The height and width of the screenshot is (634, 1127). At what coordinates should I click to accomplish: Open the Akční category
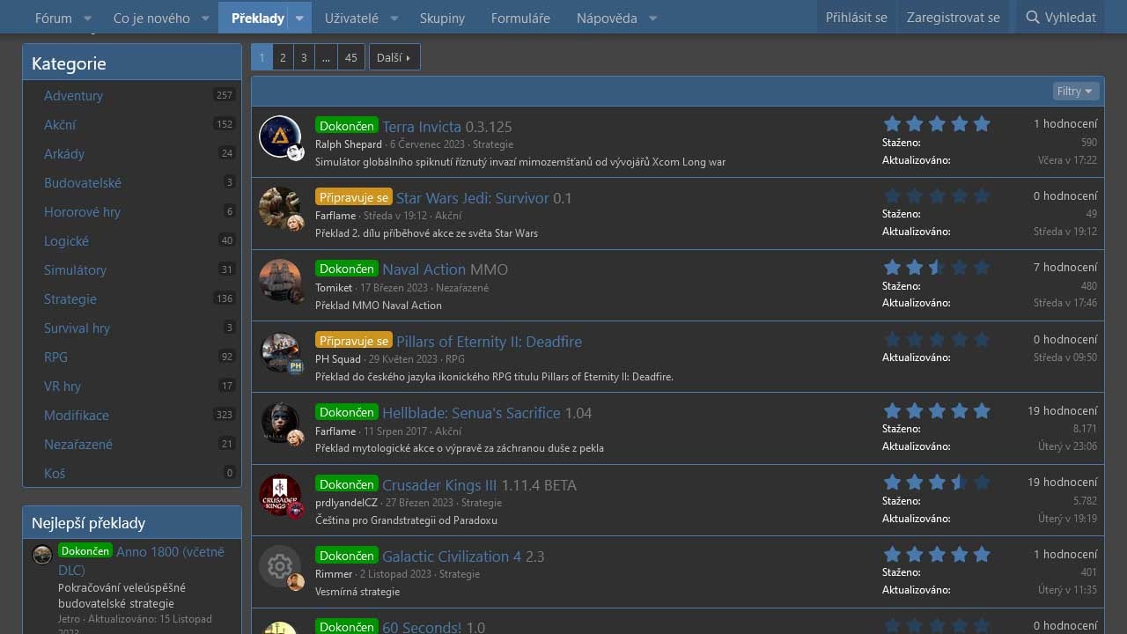pyautogui.click(x=60, y=124)
